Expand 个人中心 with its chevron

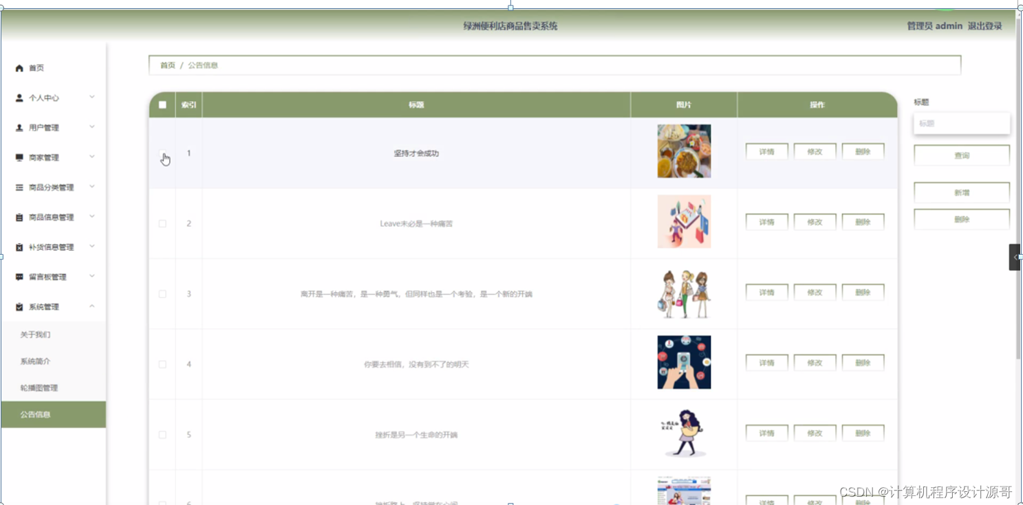pos(92,97)
